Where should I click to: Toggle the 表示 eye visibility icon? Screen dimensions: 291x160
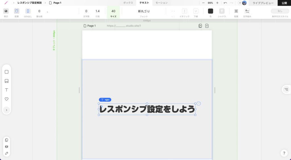tap(6, 11)
